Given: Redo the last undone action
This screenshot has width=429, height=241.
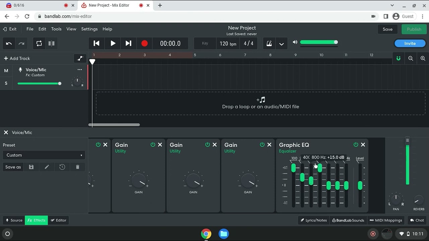Looking at the screenshot, I should 21,44.
